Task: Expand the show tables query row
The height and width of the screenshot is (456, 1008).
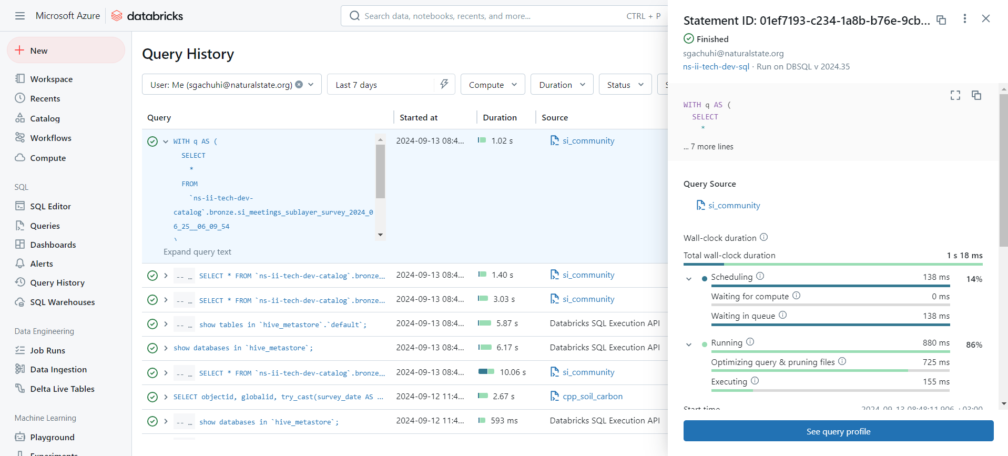Action: (x=166, y=324)
